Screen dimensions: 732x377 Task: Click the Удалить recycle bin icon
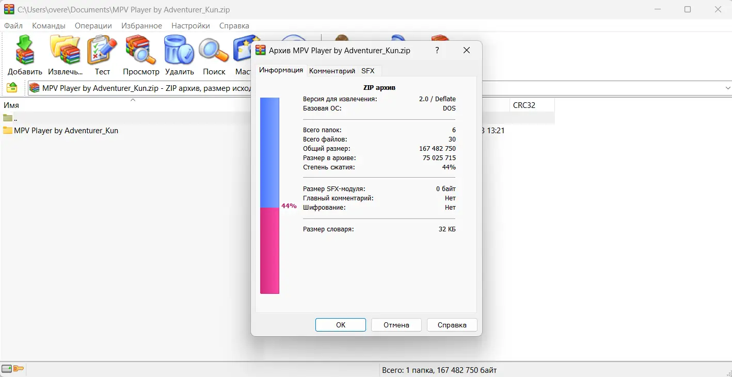(179, 56)
